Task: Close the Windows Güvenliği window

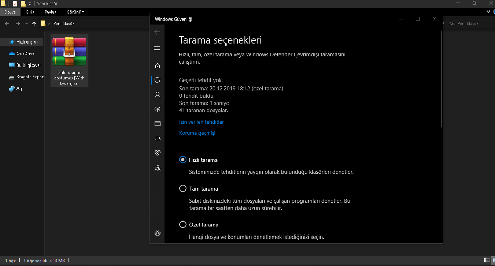Action: click(435, 19)
